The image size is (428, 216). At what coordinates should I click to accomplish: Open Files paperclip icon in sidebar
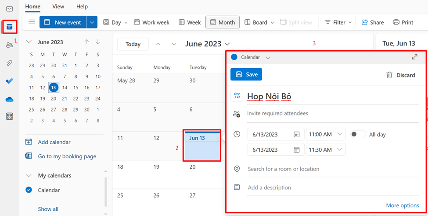[x=10, y=63]
